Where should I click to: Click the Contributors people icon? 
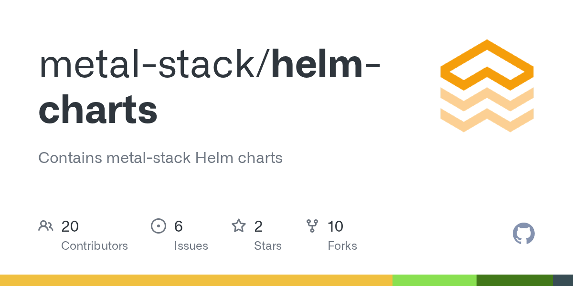45,226
